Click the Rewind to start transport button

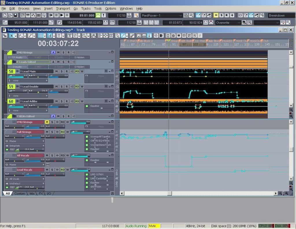coord(51,15)
